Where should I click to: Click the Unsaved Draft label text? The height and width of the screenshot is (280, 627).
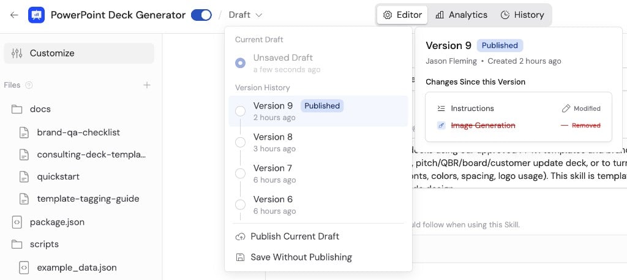pos(283,58)
